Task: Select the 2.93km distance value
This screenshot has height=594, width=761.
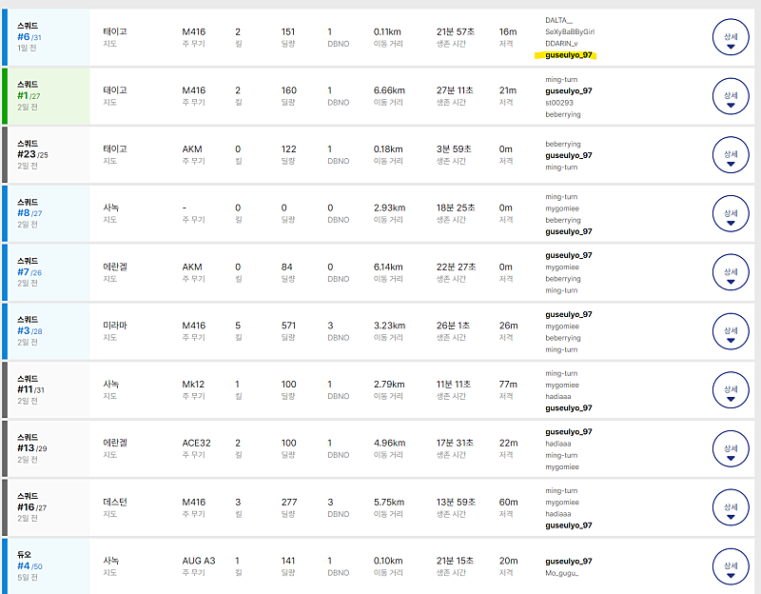Action: click(x=389, y=208)
